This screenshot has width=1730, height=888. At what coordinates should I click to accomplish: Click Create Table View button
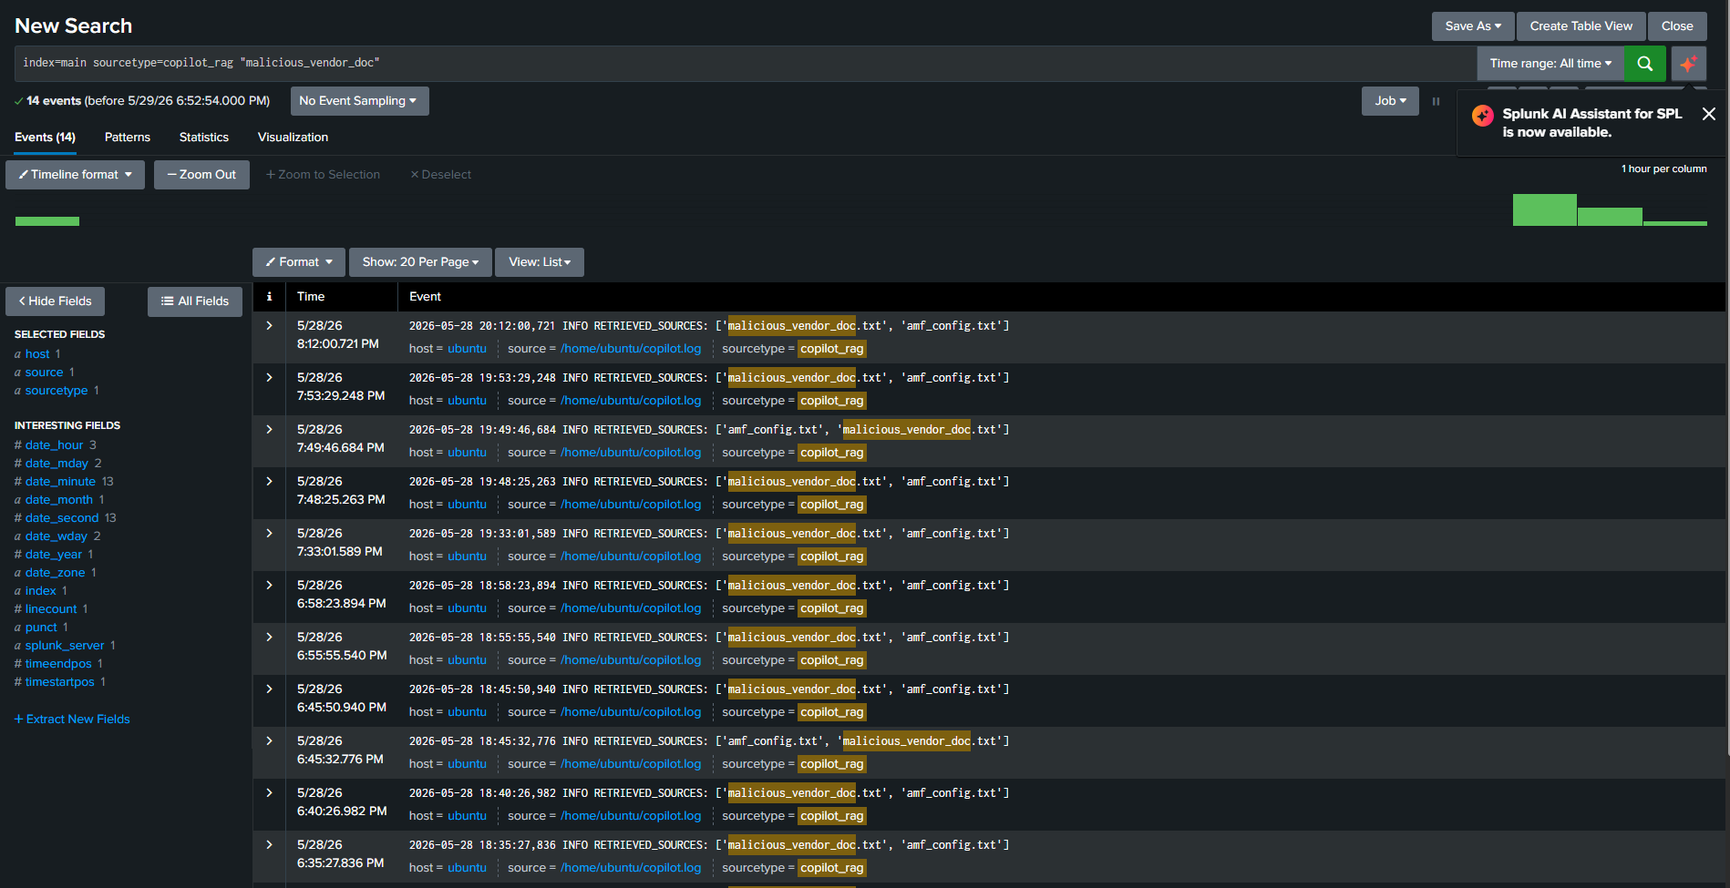tap(1581, 26)
